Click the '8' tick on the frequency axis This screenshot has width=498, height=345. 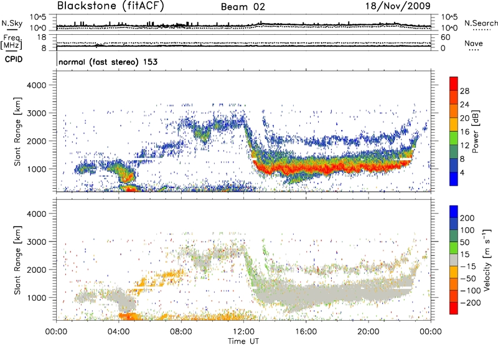pyautogui.click(x=44, y=49)
